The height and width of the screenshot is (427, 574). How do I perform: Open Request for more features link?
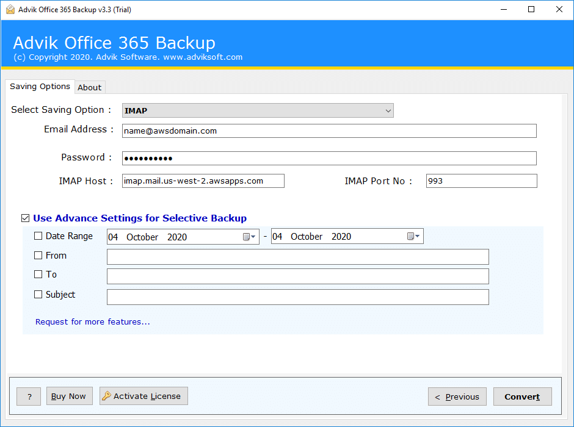coord(93,321)
